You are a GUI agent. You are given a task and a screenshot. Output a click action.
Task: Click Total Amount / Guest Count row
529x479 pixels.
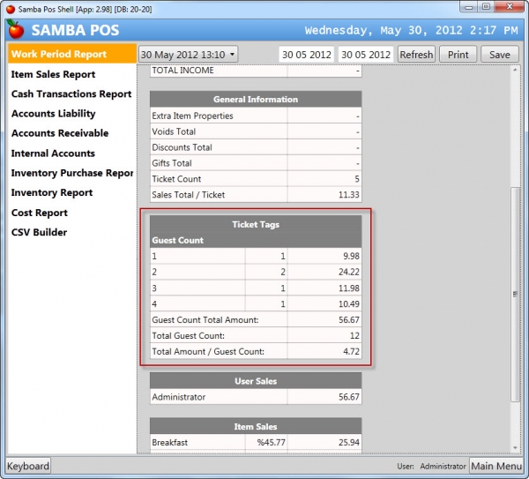(256, 351)
